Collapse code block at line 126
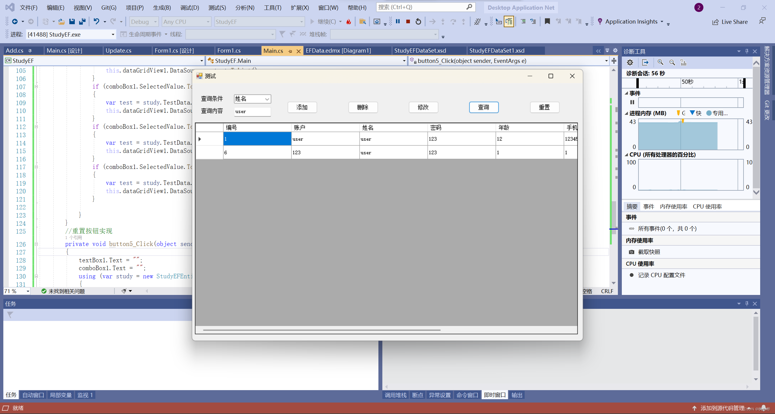 36,244
